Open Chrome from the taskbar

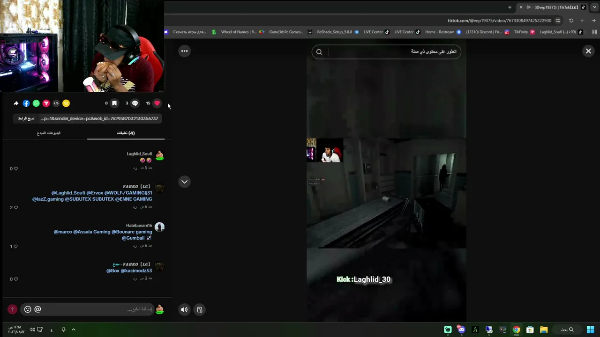pos(516,330)
